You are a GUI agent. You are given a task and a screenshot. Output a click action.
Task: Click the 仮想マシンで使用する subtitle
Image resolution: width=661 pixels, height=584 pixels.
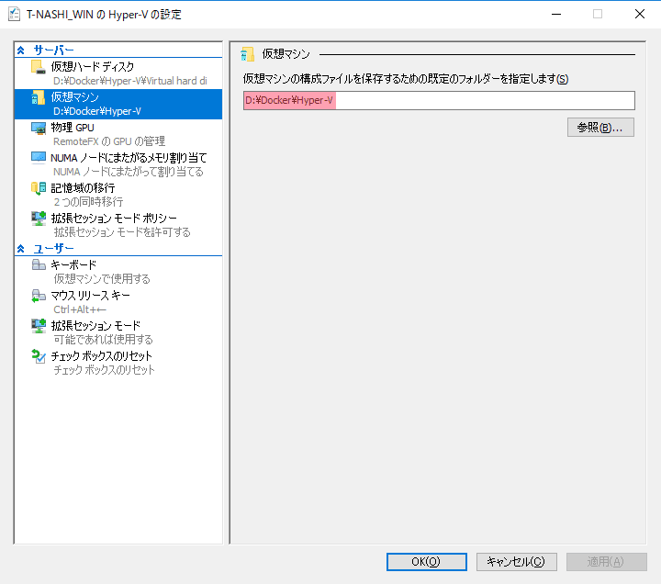[x=102, y=279]
